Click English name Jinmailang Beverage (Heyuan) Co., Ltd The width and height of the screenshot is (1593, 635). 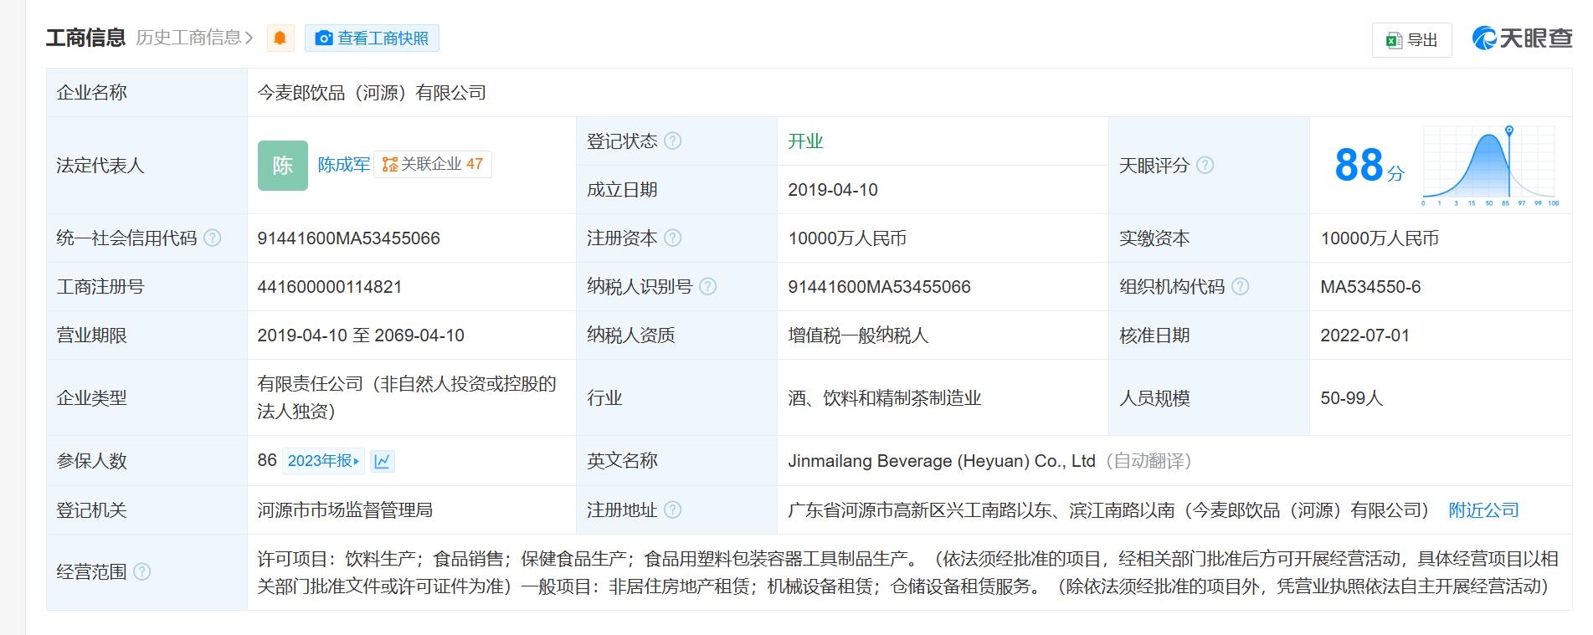point(942,461)
